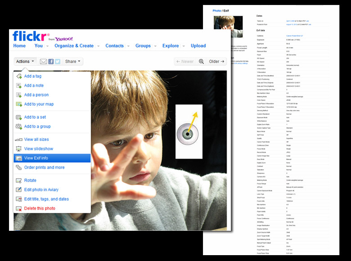The image size is (351, 261).
Task: Click the Canon PowerShot G7 camera link
Action: click(294, 35)
